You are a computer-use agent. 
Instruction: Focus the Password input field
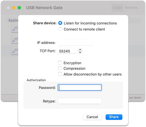[80, 88]
